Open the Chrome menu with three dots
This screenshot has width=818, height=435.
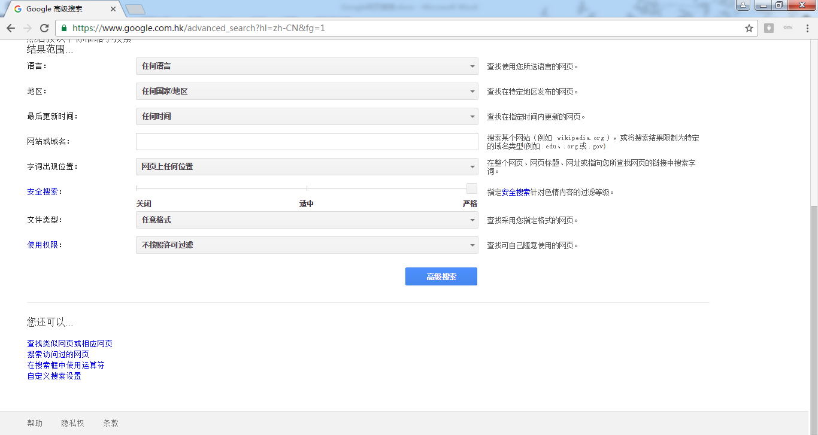[x=806, y=28]
